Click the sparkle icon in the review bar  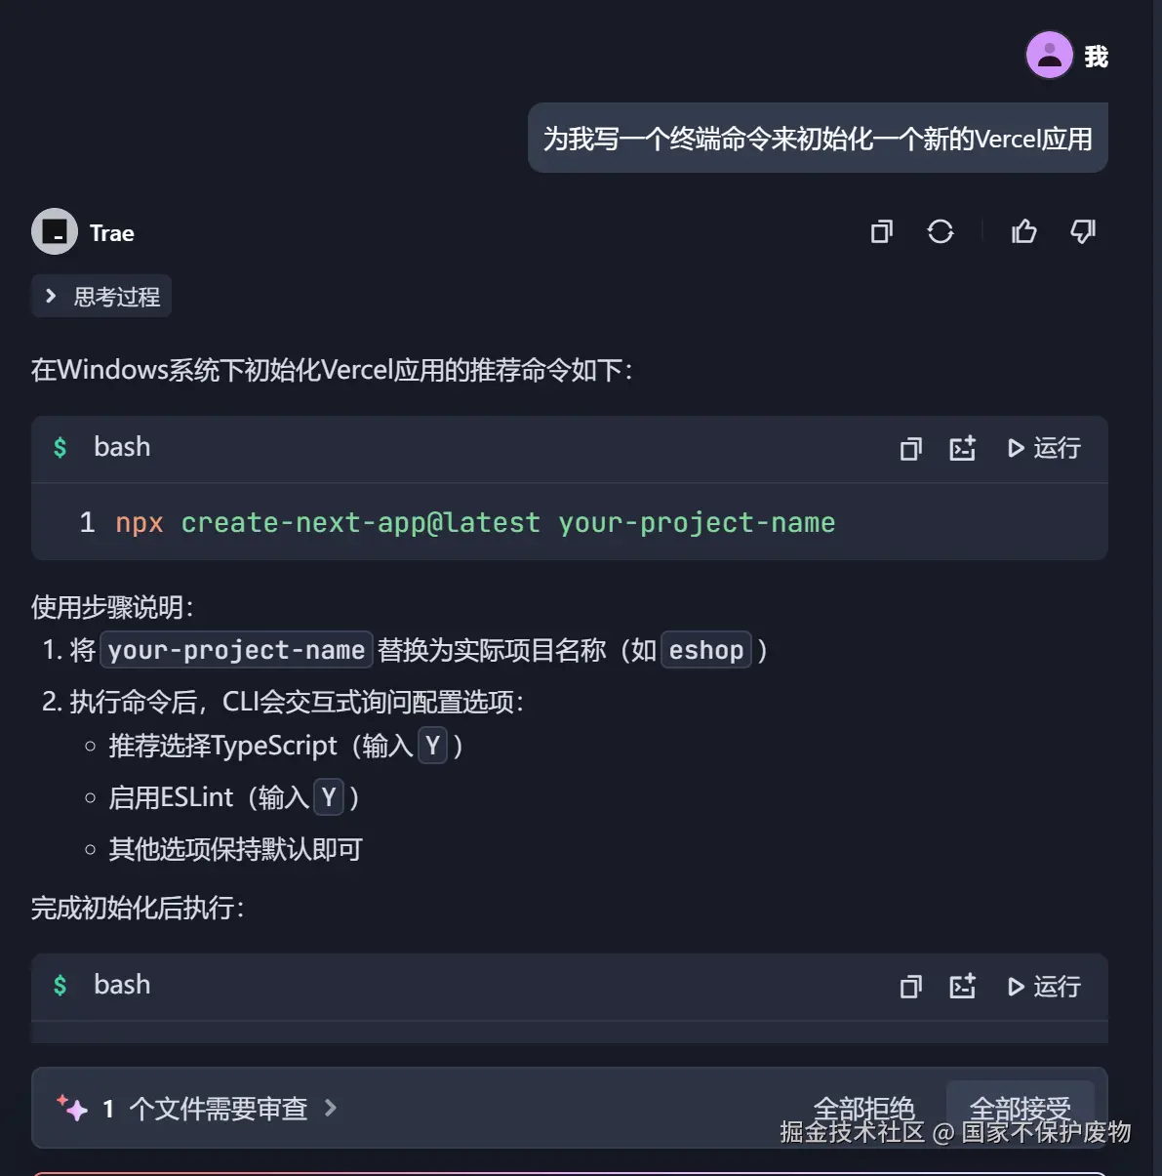pos(72,1109)
